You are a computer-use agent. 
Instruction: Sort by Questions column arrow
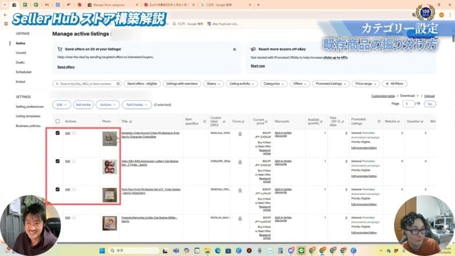(422, 121)
